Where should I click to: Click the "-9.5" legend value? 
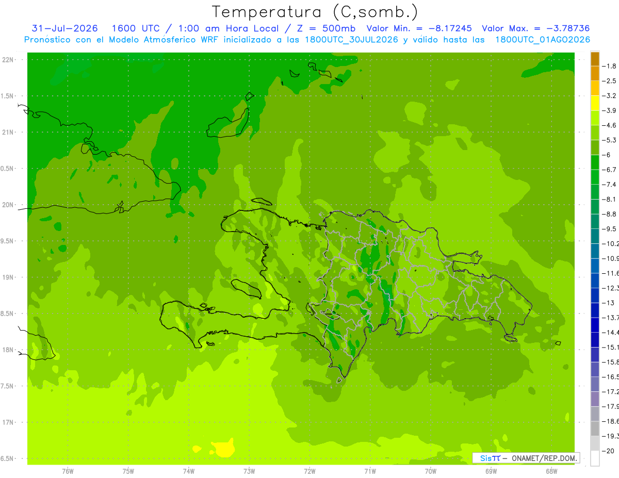click(610, 228)
